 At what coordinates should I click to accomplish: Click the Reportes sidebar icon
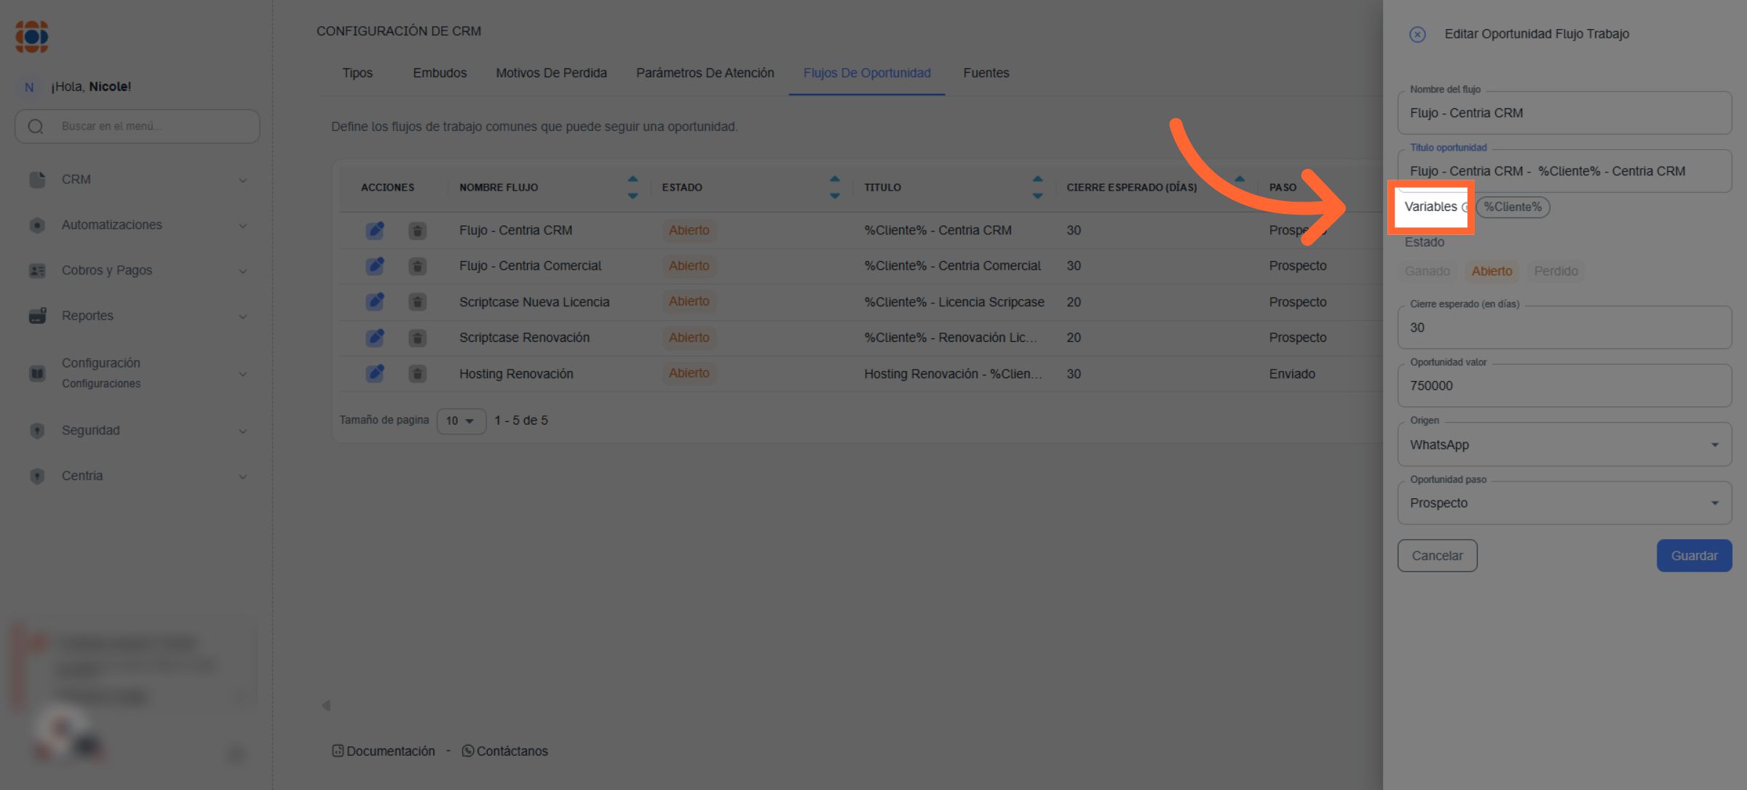tap(37, 316)
